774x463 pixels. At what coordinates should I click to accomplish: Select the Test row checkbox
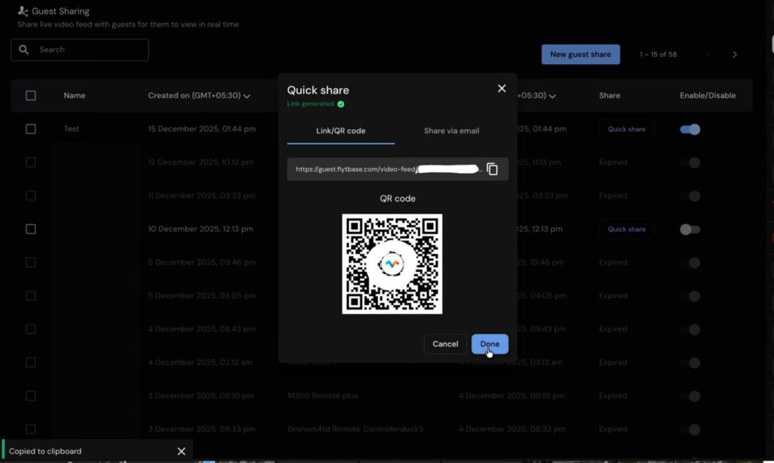pyautogui.click(x=31, y=129)
